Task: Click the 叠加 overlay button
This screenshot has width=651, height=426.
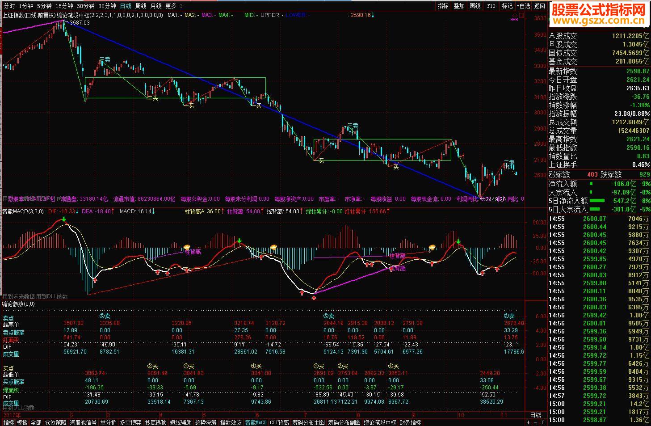Action: (459, 6)
